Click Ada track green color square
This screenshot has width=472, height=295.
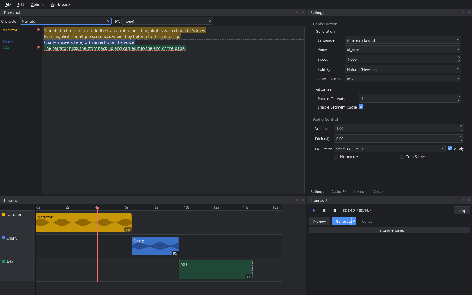[3, 261]
